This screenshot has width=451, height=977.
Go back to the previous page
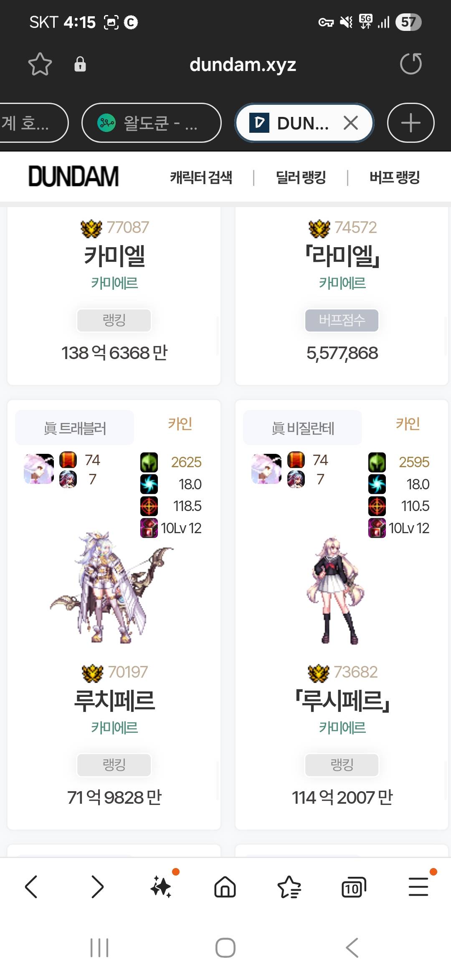pyautogui.click(x=31, y=886)
